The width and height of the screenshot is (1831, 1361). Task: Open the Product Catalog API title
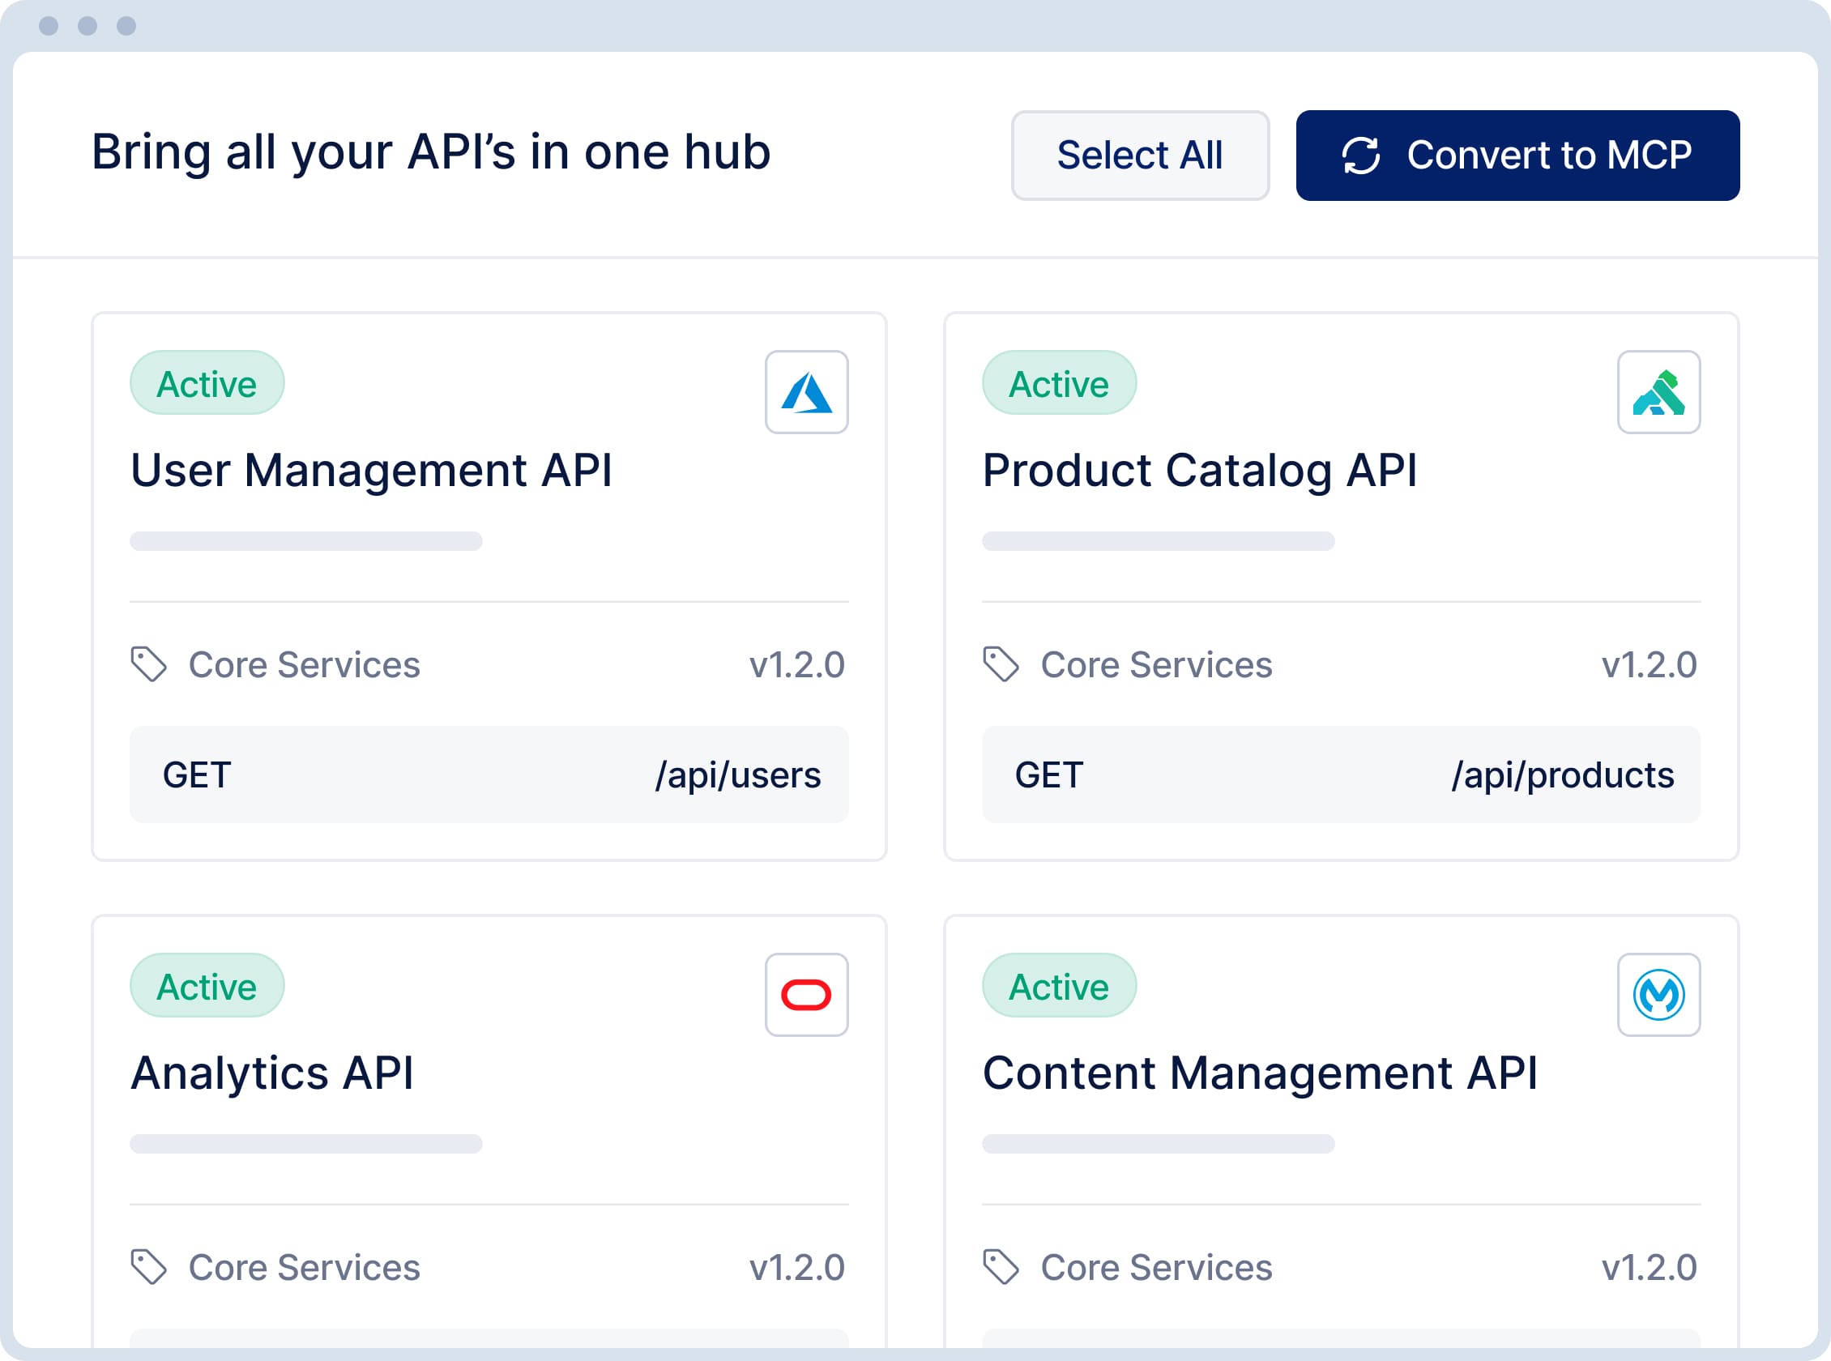coord(1199,471)
